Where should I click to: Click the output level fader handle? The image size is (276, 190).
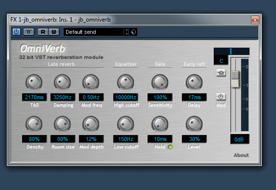[x=235, y=79]
